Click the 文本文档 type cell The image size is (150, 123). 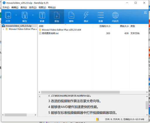pos(135,33)
